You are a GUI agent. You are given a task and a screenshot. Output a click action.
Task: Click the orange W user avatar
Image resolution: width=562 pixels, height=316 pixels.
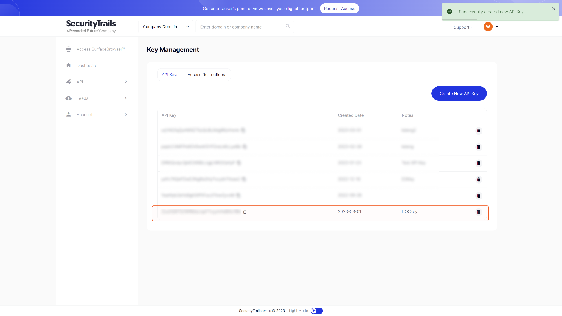pos(488,27)
